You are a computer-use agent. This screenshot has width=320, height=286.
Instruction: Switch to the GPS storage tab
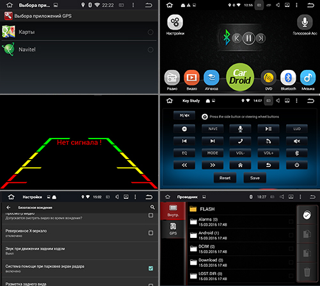173,229
